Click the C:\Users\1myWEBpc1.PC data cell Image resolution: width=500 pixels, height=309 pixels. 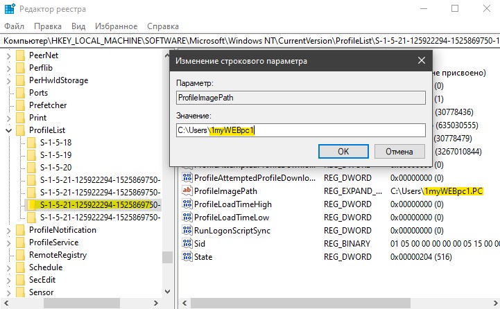[436, 191]
